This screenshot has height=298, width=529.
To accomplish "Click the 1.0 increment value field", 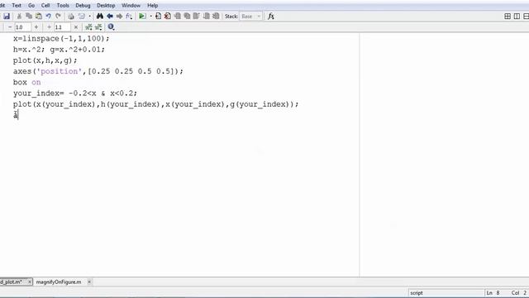I will 22,27.
